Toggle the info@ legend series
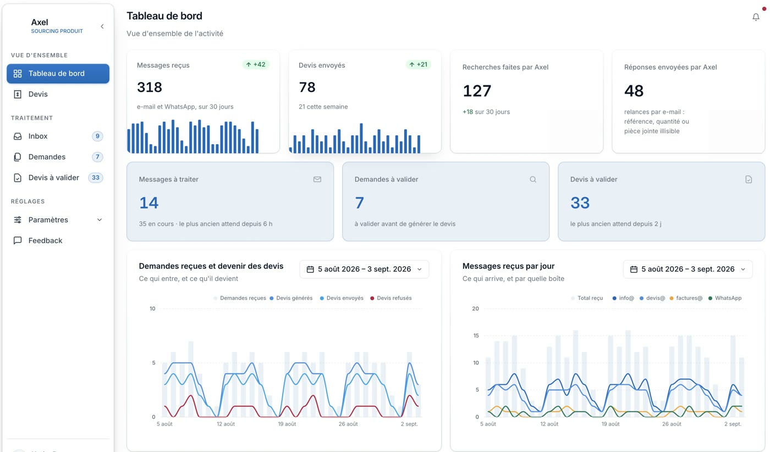Viewport: 770px width, 452px height. [x=623, y=298]
